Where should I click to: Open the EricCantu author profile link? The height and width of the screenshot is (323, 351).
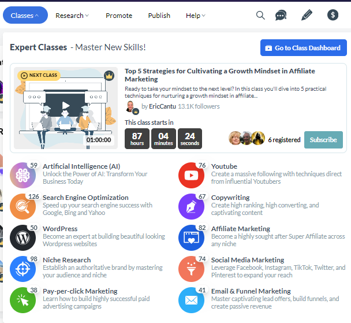tap(162, 106)
